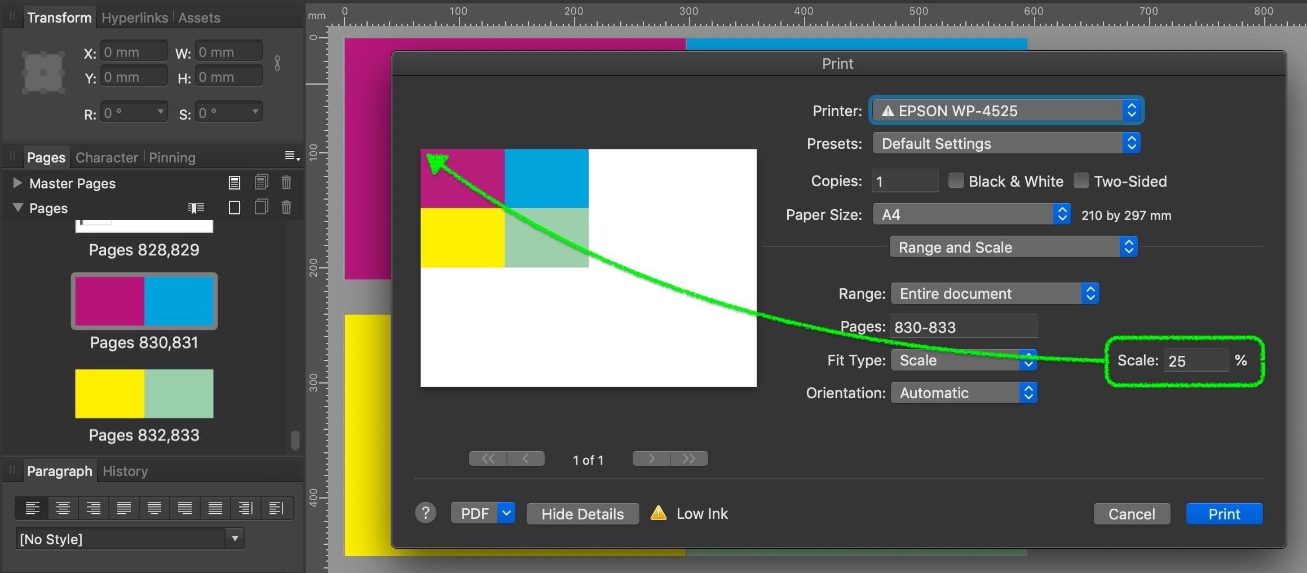The height and width of the screenshot is (573, 1307).
Task: Click the Scale percentage field
Action: (x=1196, y=360)
